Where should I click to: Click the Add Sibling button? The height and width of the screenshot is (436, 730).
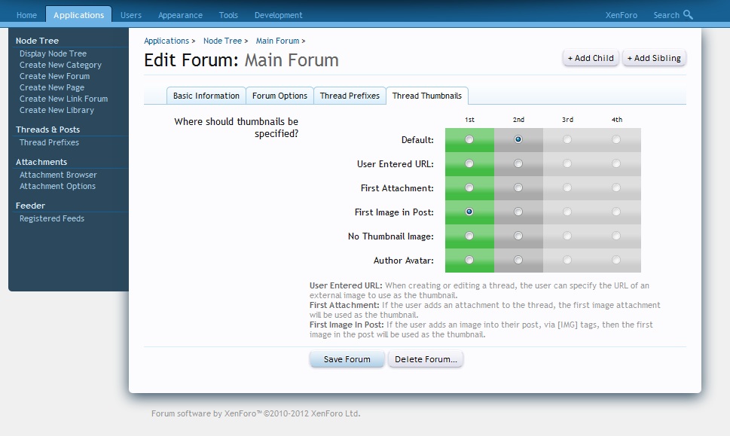point(654,58)
